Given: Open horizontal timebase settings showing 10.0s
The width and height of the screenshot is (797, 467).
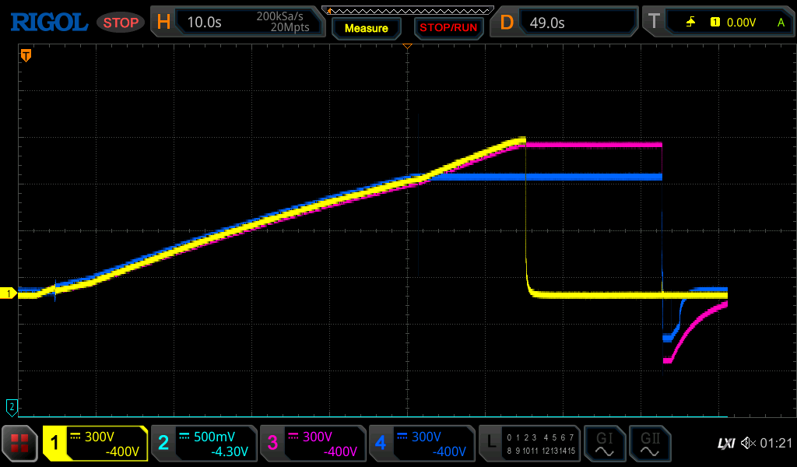Looking at the screenshot, I should (x=239, y=23).
